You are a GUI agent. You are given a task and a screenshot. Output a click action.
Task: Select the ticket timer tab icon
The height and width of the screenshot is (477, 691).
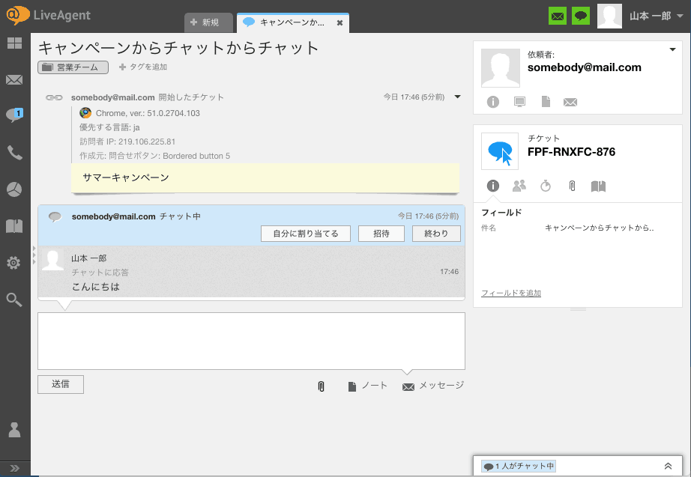546,186
